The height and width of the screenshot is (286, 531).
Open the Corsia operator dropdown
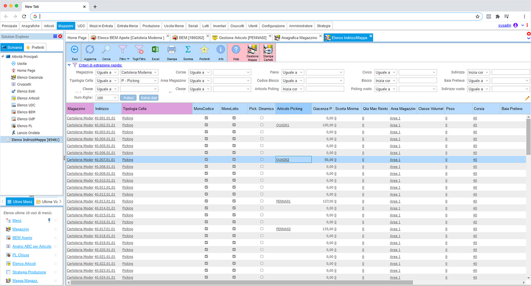[x=200, y=73]
